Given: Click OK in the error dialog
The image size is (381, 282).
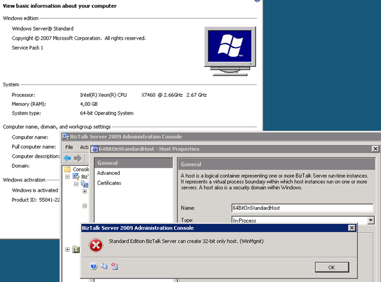Looking at the screenshot, I should pos(330,267).
